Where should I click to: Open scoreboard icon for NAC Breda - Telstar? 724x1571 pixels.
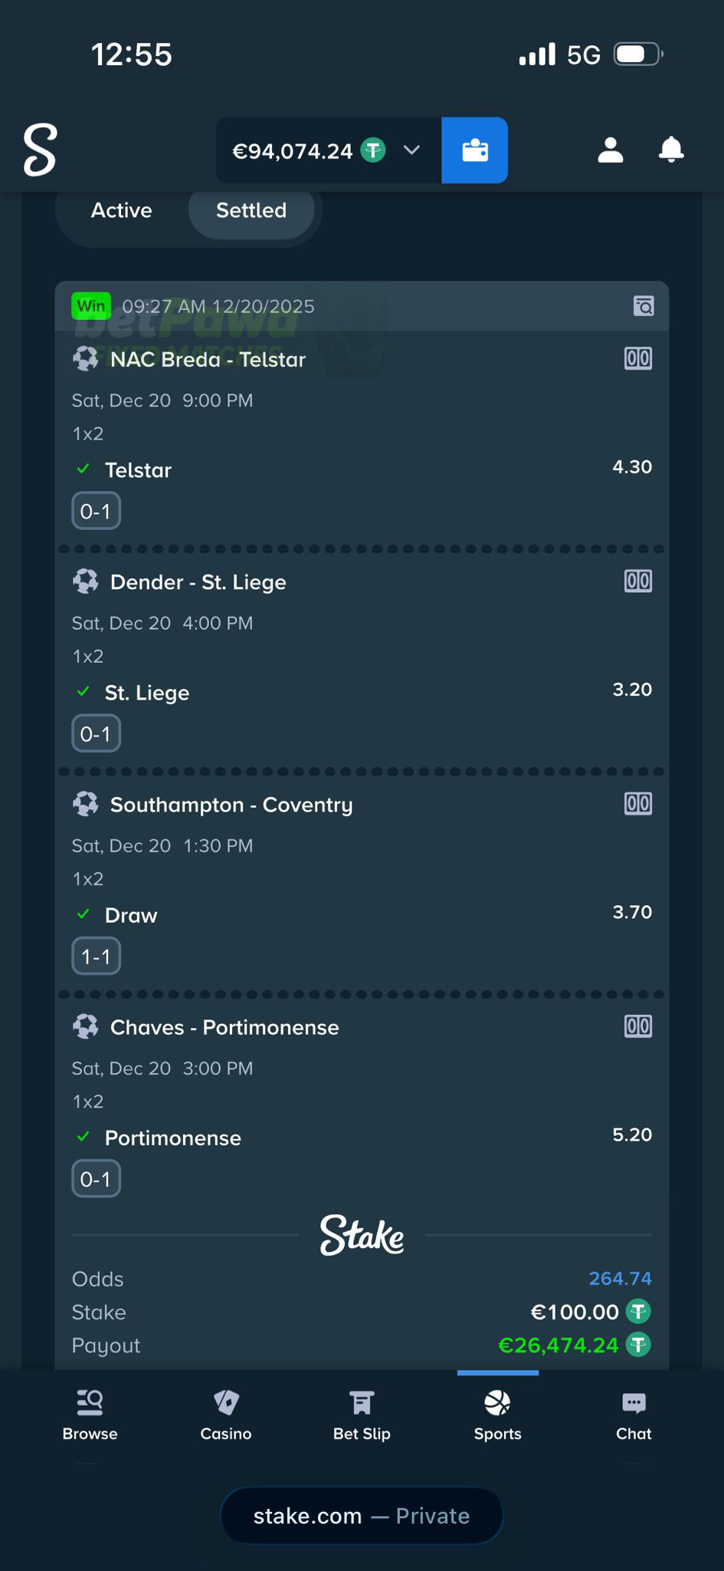(x=638, y=359)
